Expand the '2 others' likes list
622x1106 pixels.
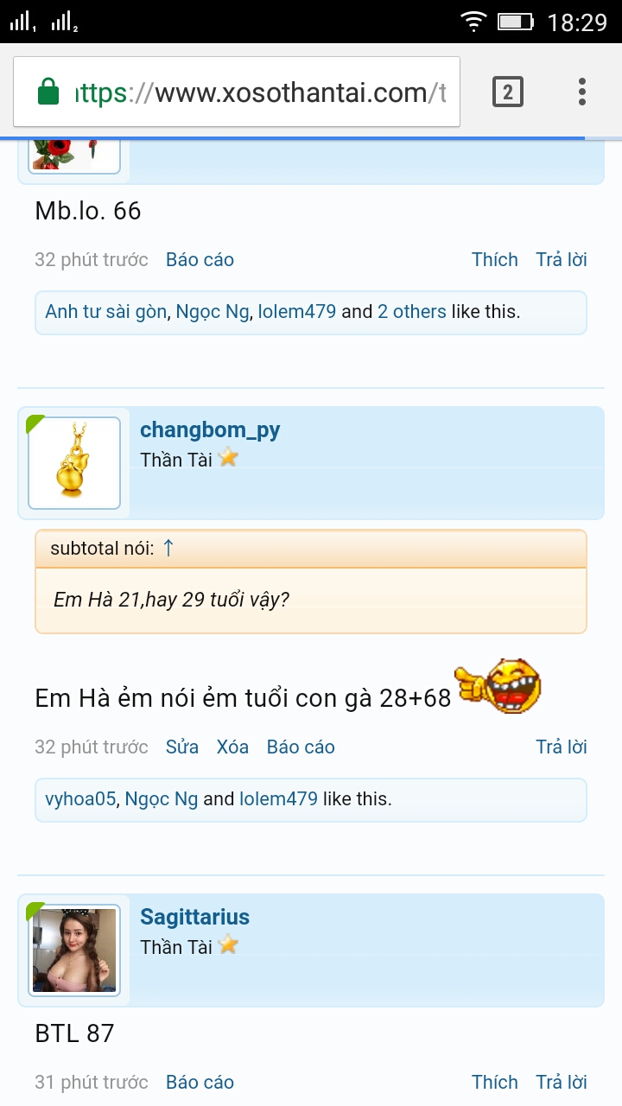click(x=412, y=312)
